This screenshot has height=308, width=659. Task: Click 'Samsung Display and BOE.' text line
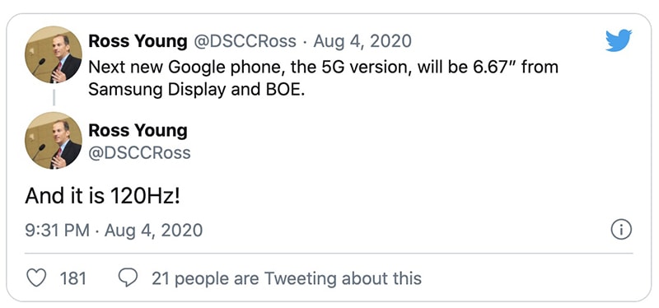coord(196,90)
